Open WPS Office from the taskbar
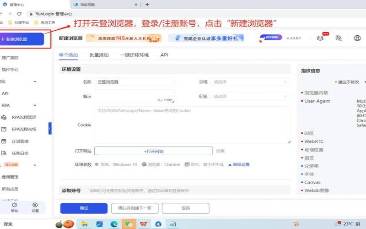The image size is (366, 229). pos(144,224)
